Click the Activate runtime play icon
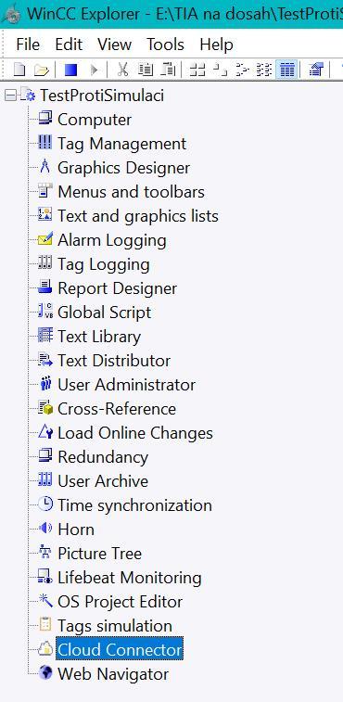The image size is (343, 702). [x=94, y=70]
